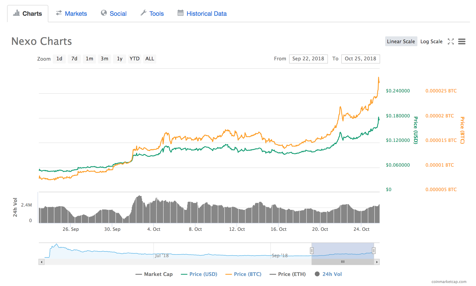Click the 0.000025 BTC axis label

coord(441,91)
